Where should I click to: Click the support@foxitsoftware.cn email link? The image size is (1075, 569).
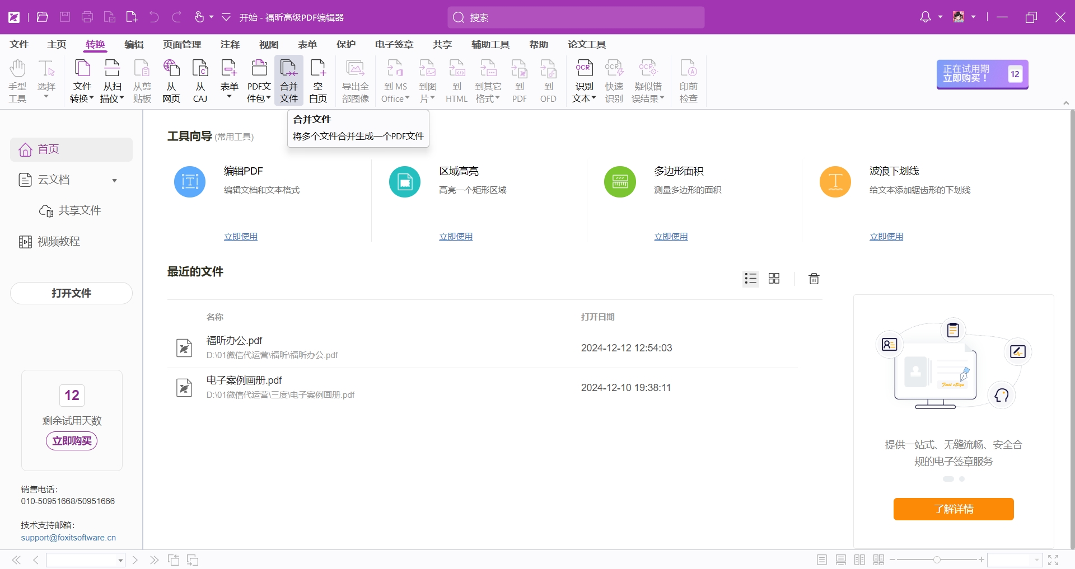[x=68, y=538]
